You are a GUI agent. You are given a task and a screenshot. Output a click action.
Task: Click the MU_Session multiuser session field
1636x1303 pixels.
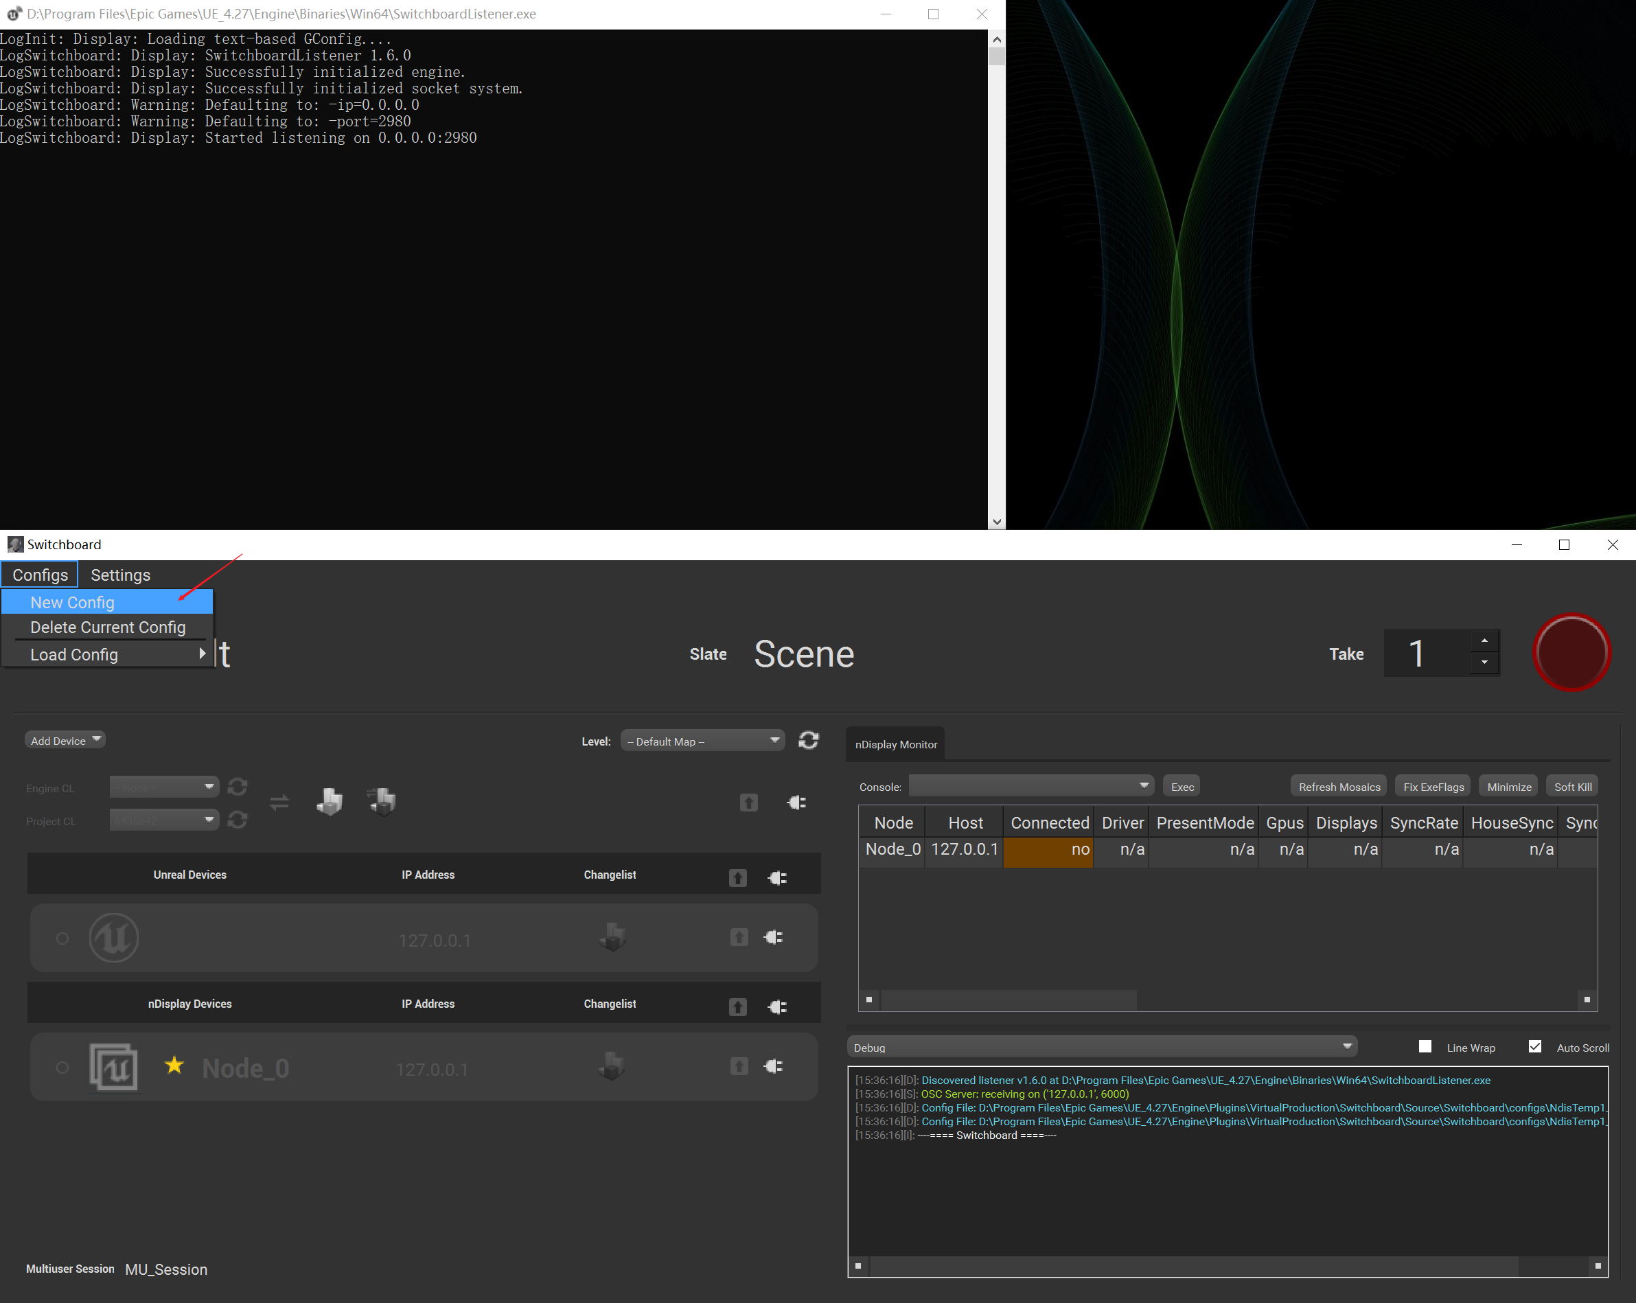tap(166, 1269)
